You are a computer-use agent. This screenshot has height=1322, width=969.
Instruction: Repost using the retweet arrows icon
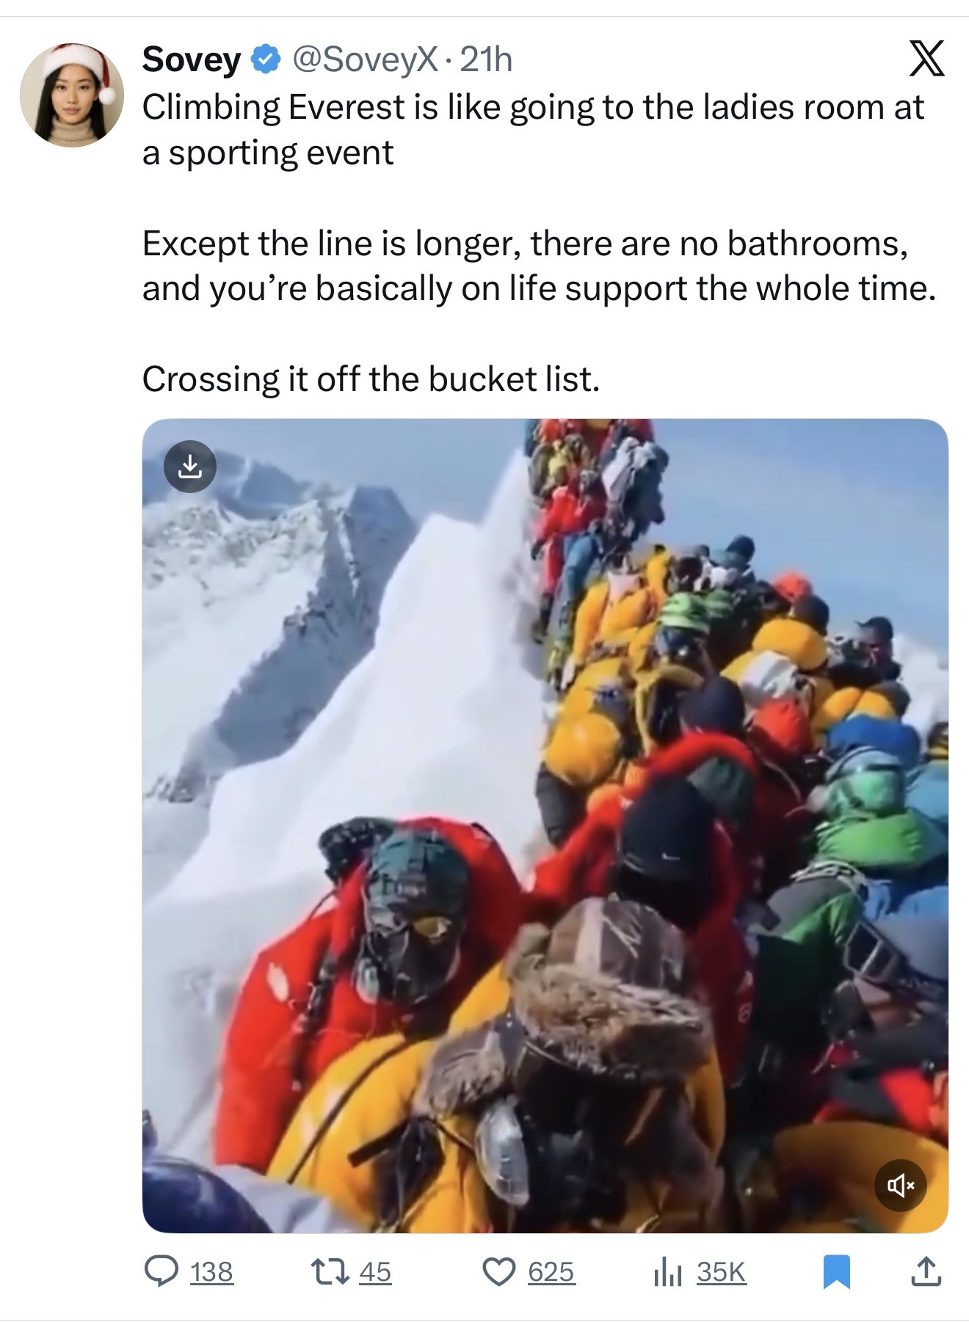330,1271
